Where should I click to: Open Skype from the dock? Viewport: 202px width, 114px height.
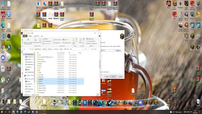(x=85, y=103)
